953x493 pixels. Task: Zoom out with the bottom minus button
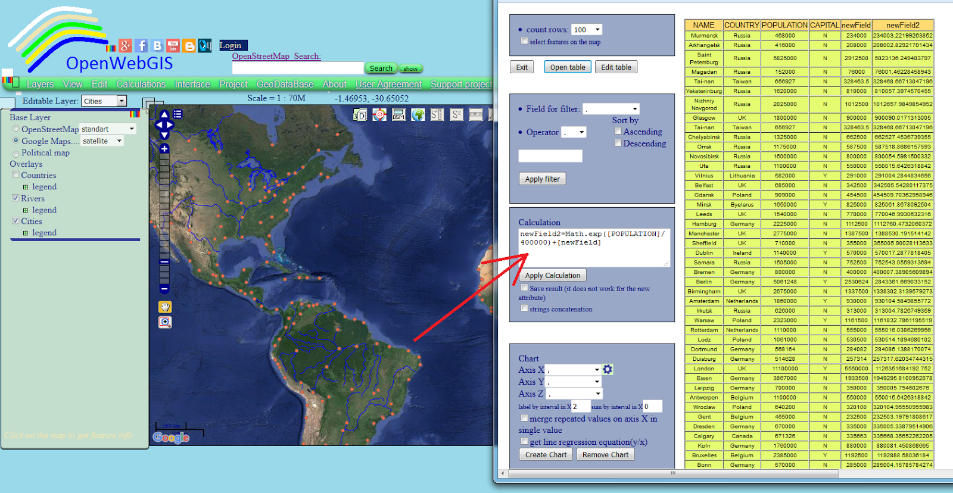pos(164,289)
